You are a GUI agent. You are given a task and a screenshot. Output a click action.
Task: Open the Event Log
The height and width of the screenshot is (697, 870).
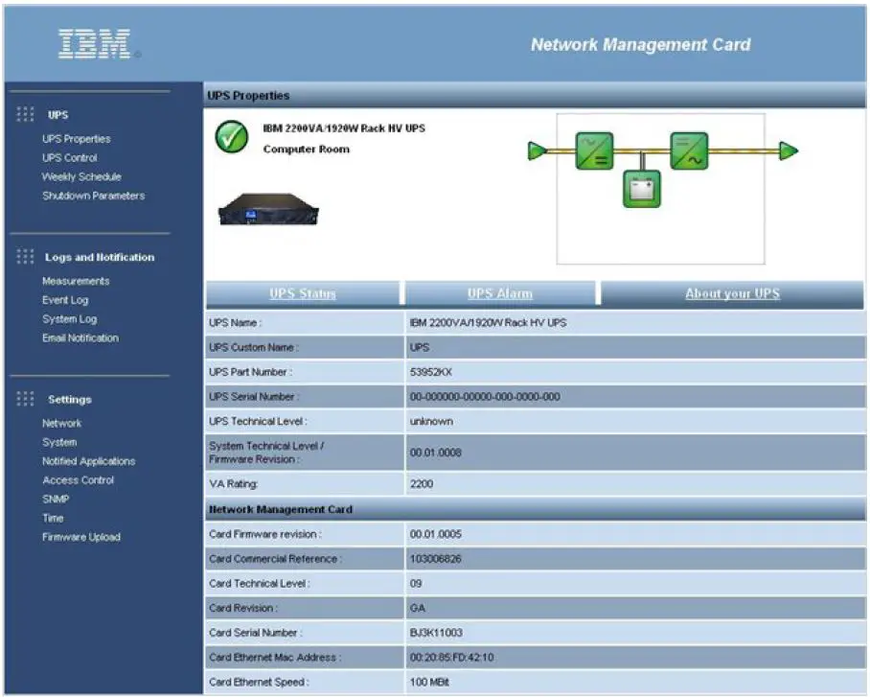[x=65, y=300]
